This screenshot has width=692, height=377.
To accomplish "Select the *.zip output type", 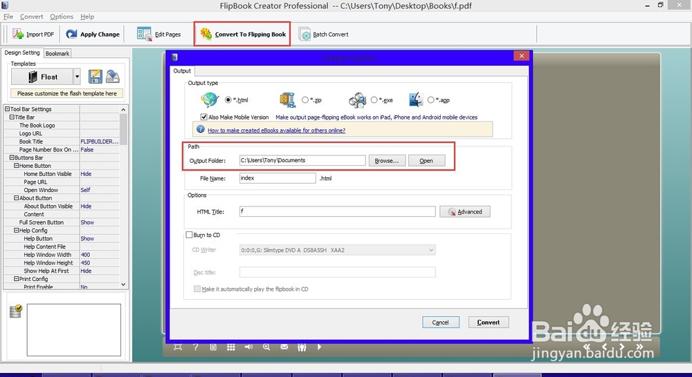I will coord(305,100).
